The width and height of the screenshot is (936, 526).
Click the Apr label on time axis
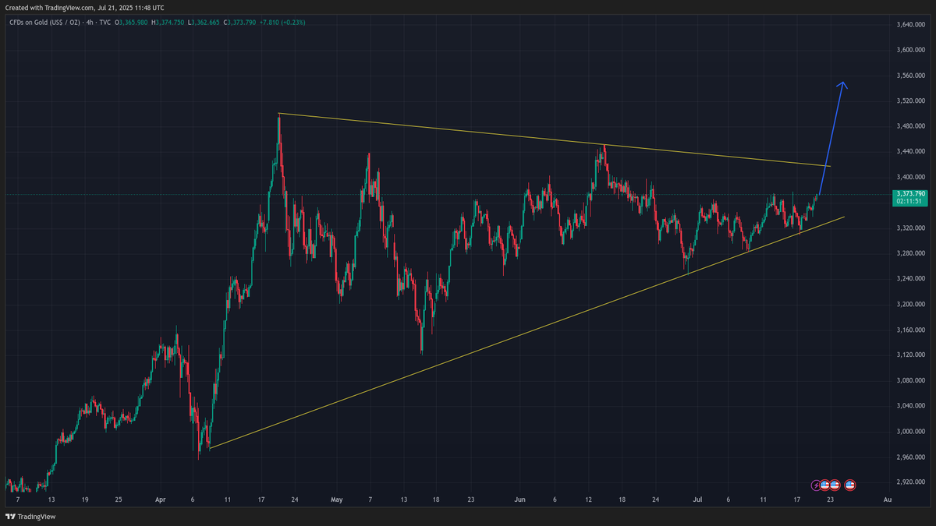click(x=161, y=499)
